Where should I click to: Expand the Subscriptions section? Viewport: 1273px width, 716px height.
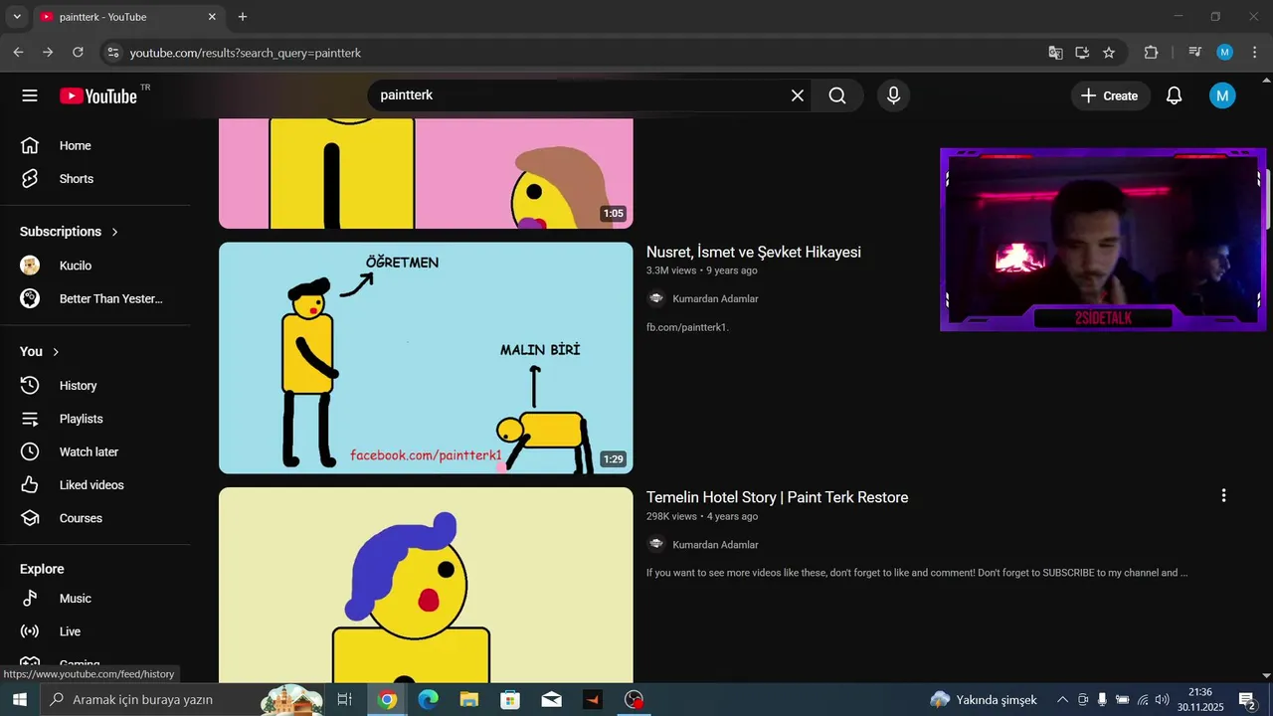click(70, 232)
